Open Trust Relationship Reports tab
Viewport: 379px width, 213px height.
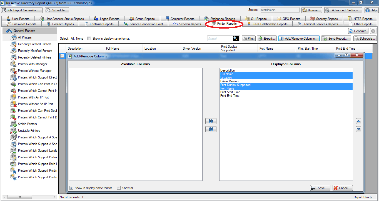[x=267, y=24]
